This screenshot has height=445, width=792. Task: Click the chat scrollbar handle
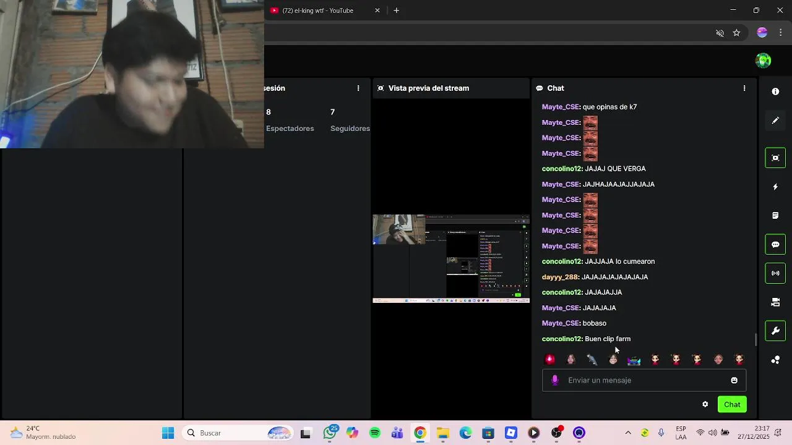pyautogui.click(x=755, y=340)
